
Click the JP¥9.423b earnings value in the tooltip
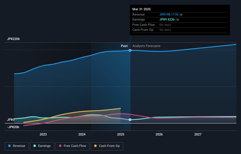pyautogui.click(x=167, y=19)
